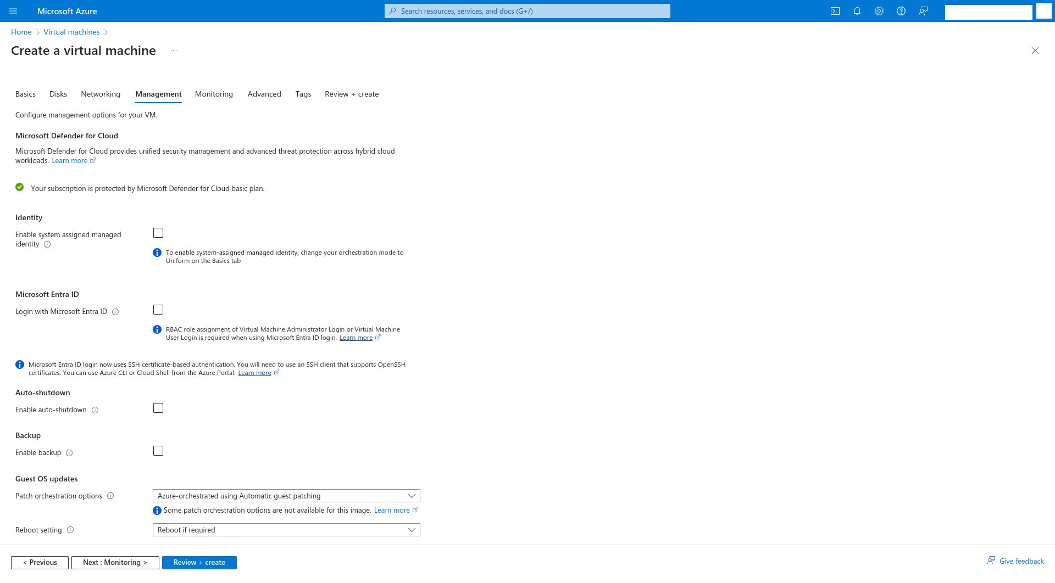Go to the Advanced tab
Image resolution: width=1055 pixels, height=583 pixels.
(x=264, y=94)
